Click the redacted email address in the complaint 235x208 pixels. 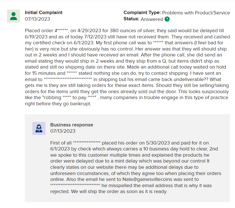[68, 78]
